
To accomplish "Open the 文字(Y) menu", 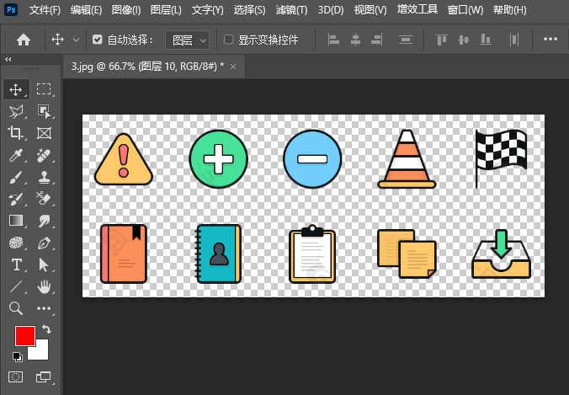I will pos(207,10).
